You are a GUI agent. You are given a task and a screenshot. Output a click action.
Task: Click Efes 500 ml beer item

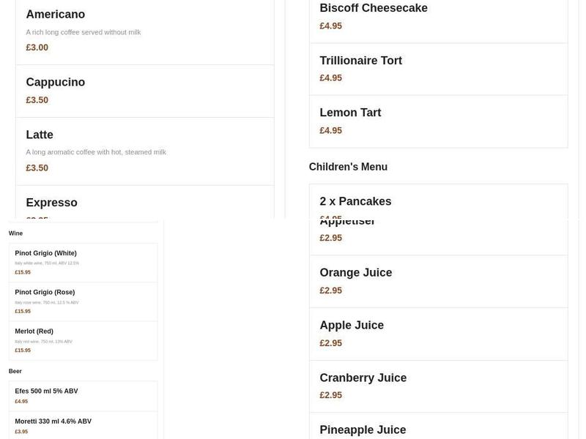[83, 396]
